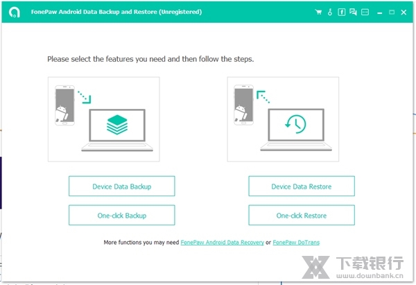
Task: Close the FonePaw application window
Action: point(404,12)
